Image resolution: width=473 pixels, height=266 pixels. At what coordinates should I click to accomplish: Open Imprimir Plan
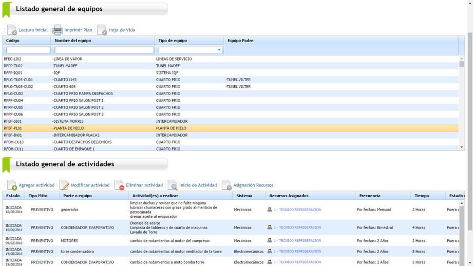coord(78,30)
